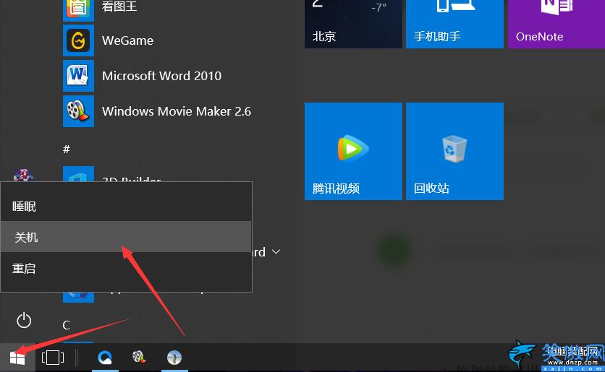
Task: Open the round photo icon in the taskbar
Action: (x=174, y=358)
